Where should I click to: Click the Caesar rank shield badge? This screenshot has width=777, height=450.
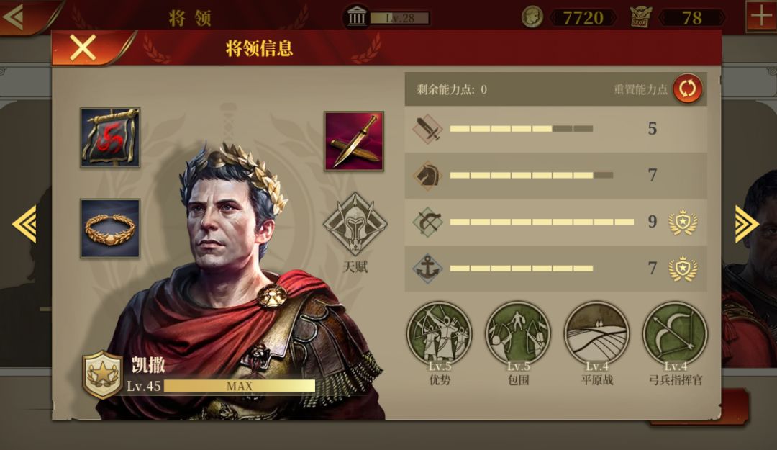pyautogui.click(x=102, y=374)
